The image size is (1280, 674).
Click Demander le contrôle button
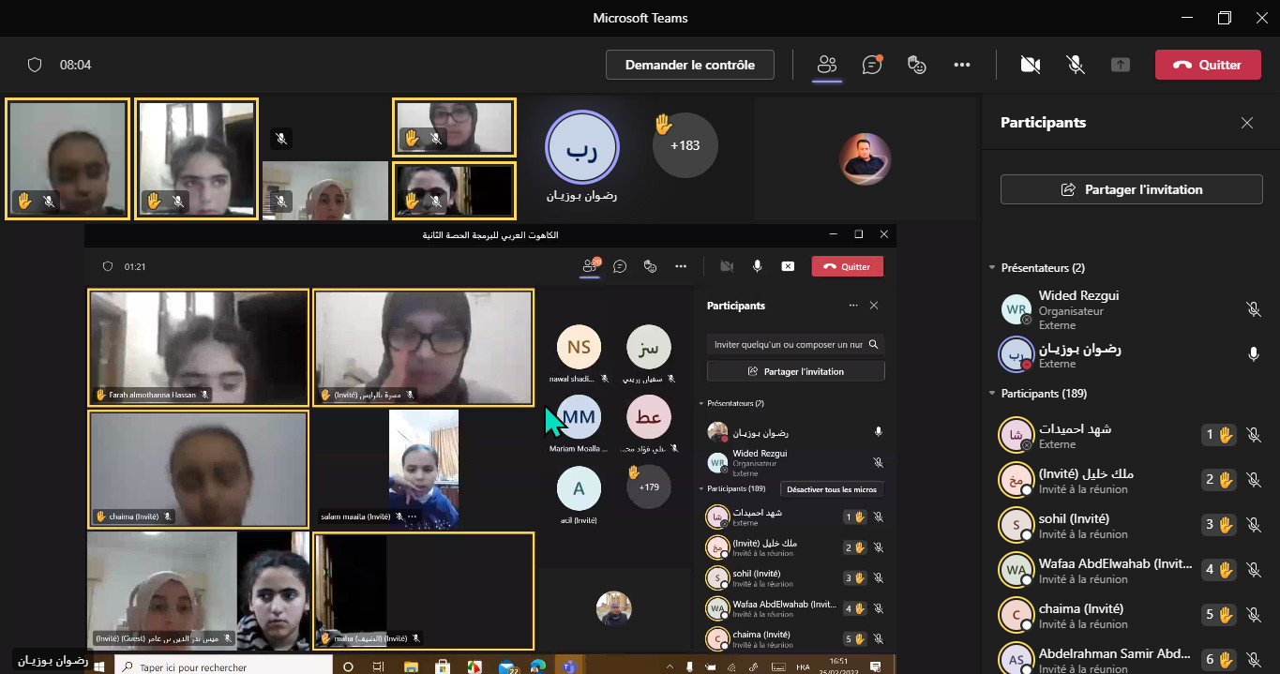click(x=690, y=65)
